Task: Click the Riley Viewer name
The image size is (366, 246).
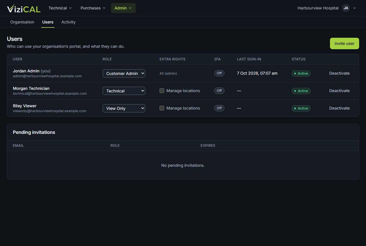Action: (25, 106)
